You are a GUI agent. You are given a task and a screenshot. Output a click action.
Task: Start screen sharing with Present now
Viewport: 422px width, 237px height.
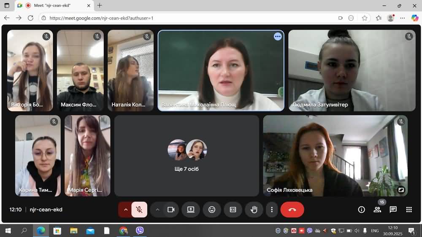[191, 210]
